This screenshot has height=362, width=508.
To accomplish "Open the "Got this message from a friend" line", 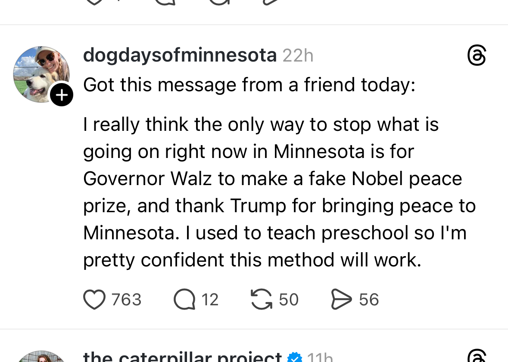I will (x=249, y=85).
